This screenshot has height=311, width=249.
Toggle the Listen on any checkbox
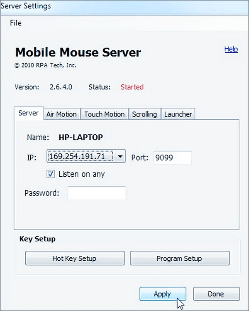pos(51,174)
